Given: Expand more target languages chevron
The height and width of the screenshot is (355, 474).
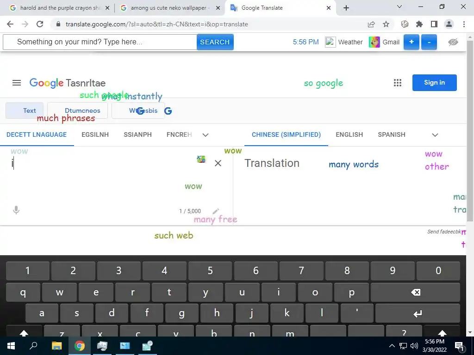Looking at the screenshot, I should (435, 135).
